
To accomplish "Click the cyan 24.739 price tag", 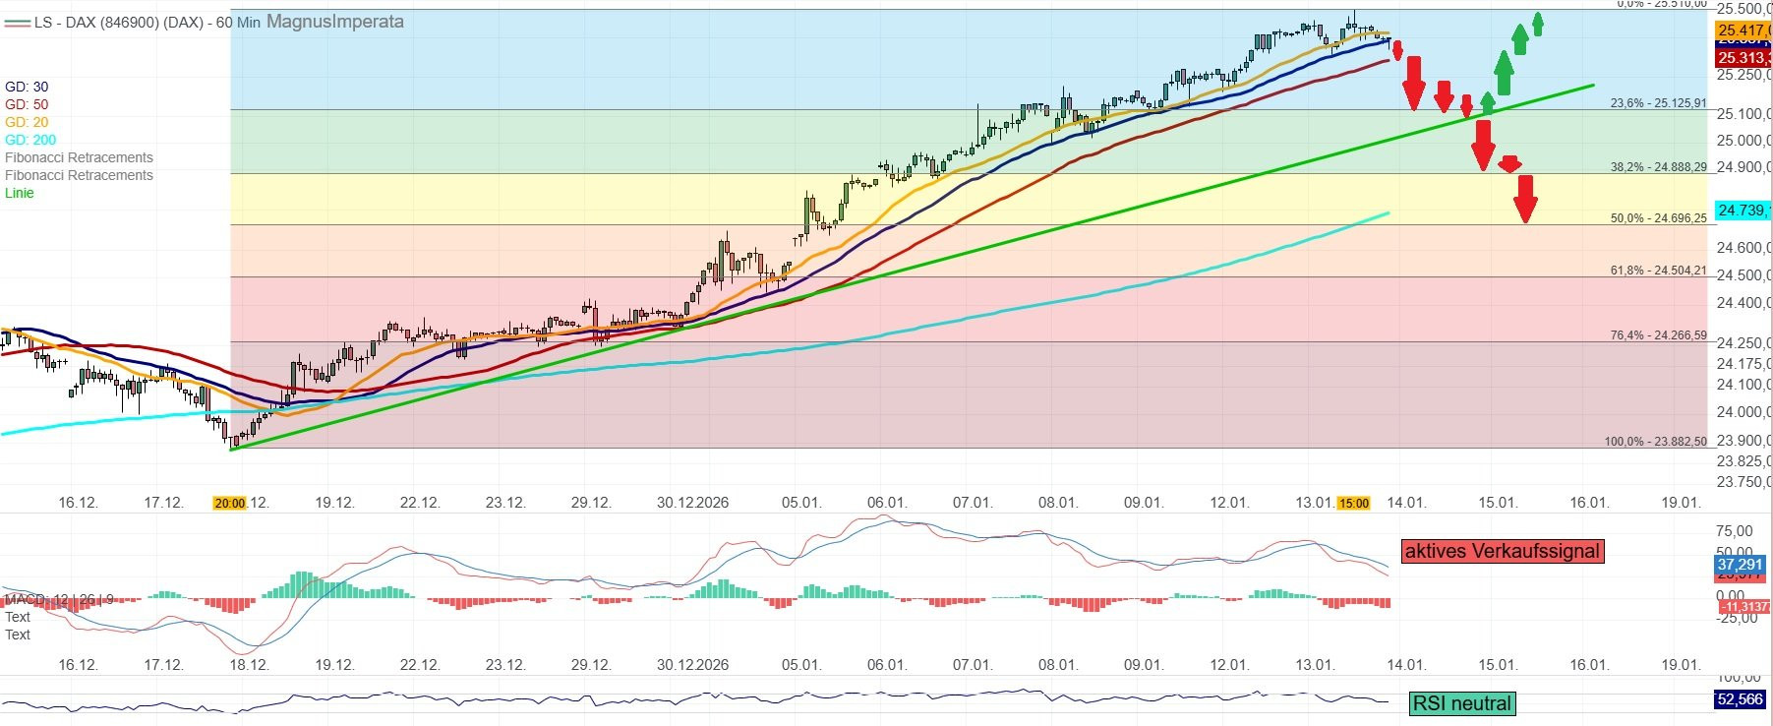I will point(1743,211).
